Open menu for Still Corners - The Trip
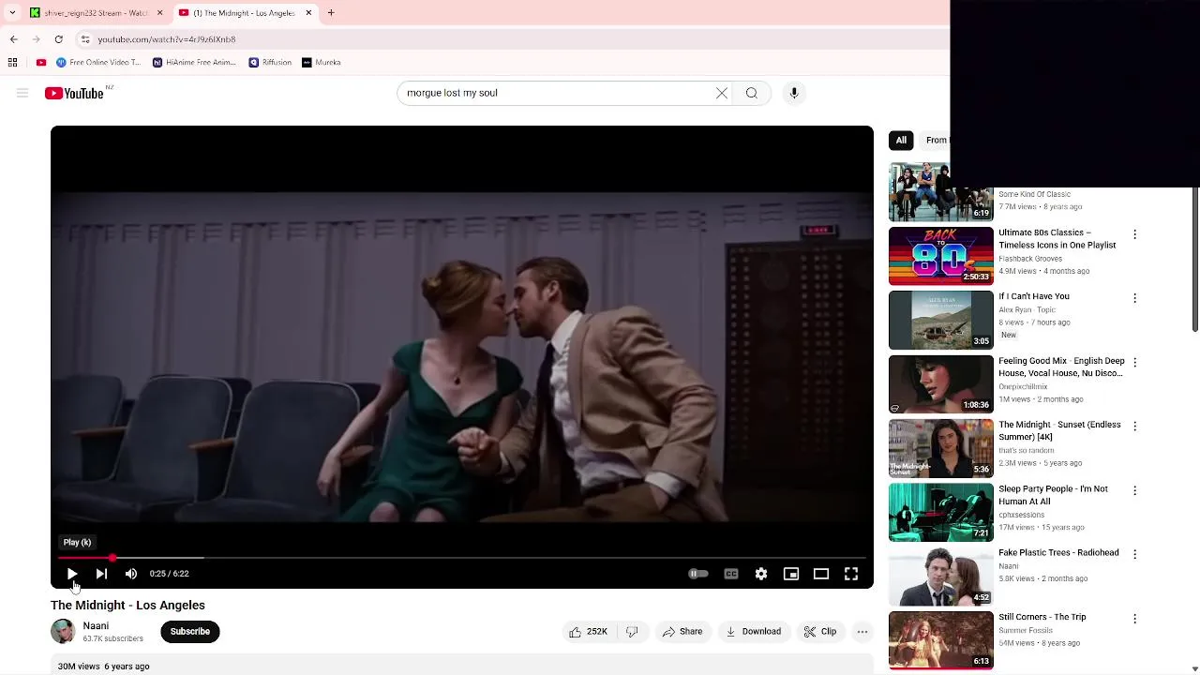Image resolution: width=1200 pixels, height=675 pixels. pyautogui.click(x=1134, y=619)
